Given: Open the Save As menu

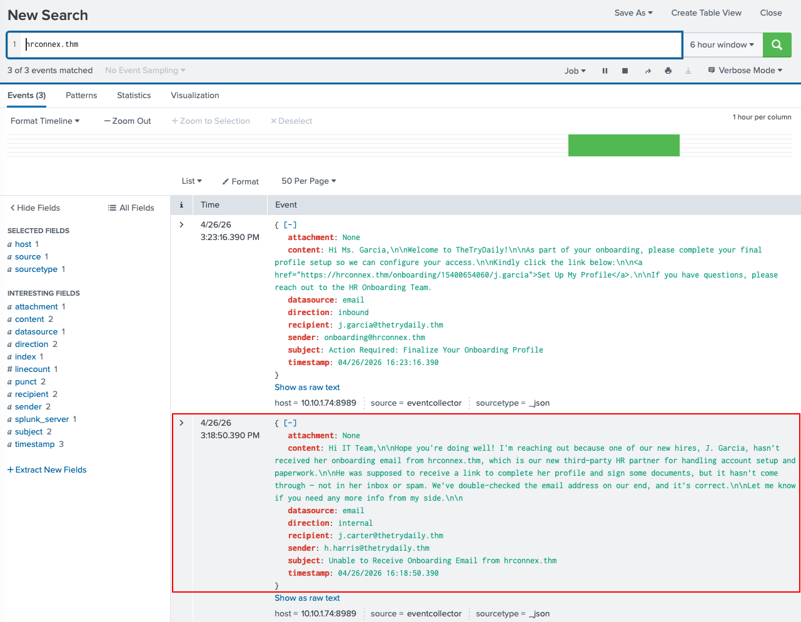Looking at the screenshot, I should point(633,13).
